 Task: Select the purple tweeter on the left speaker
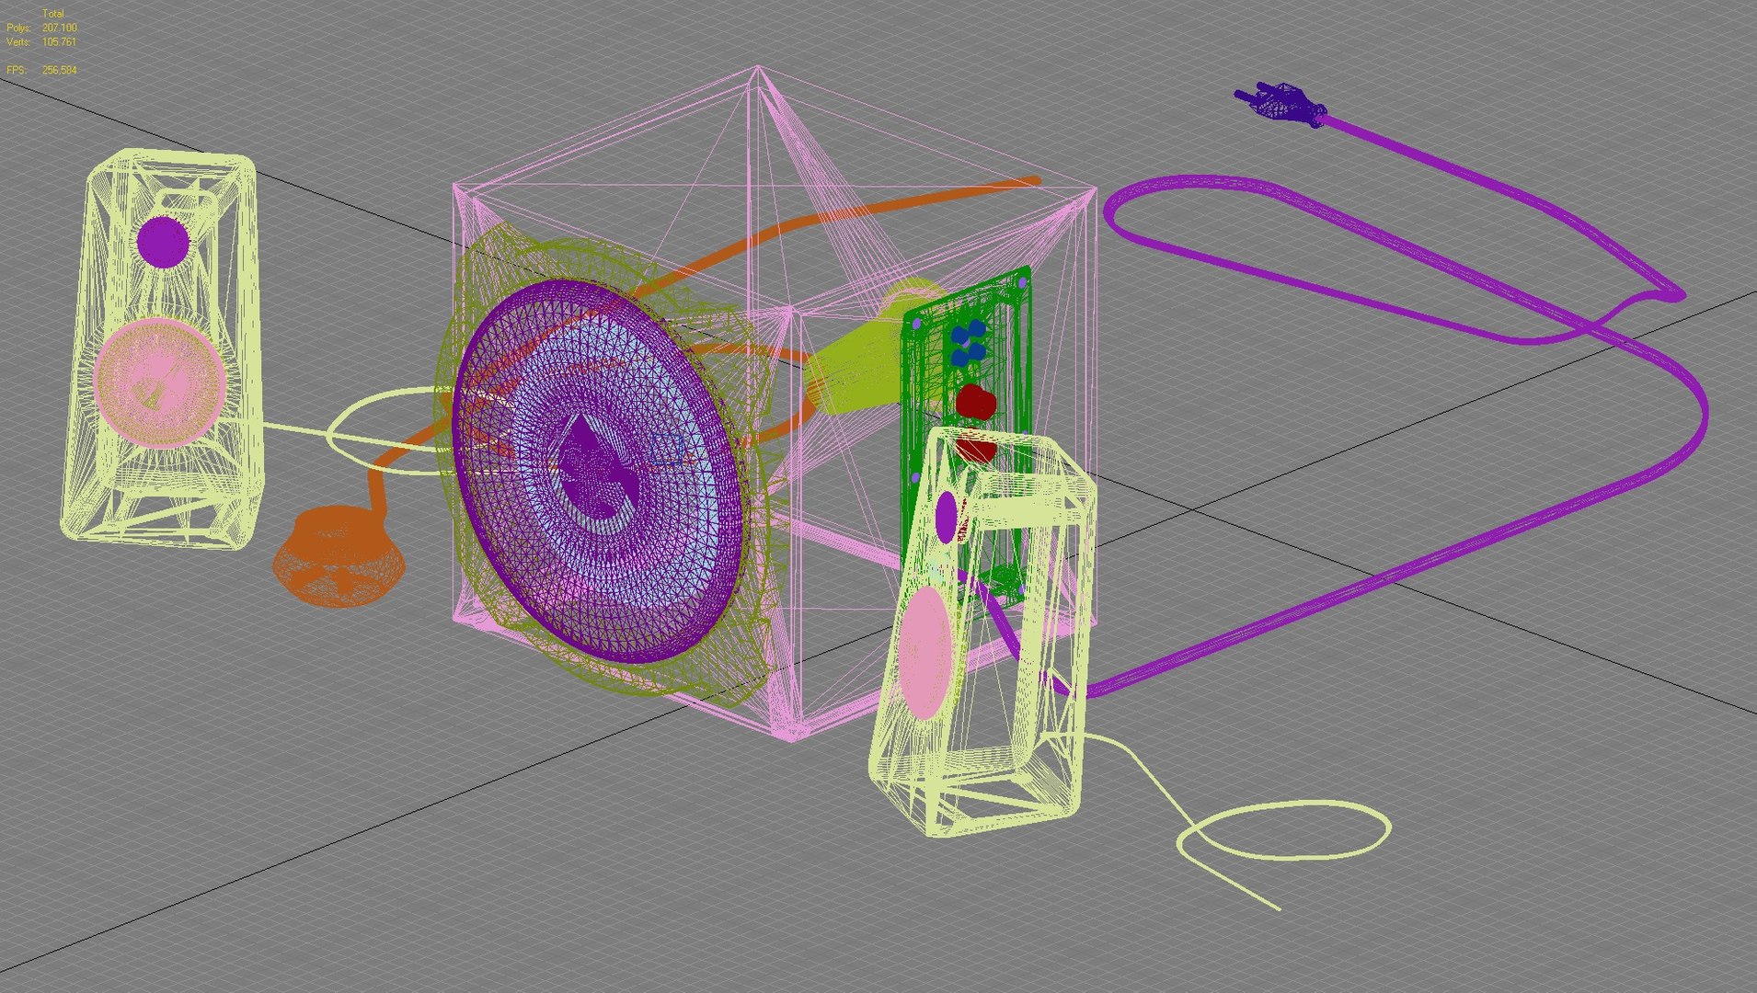[163, 242]
